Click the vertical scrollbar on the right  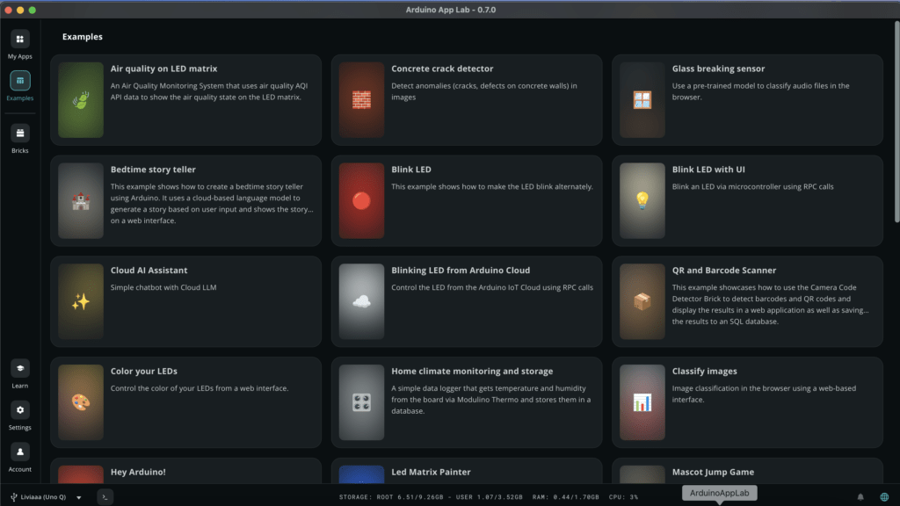(896, 121)
